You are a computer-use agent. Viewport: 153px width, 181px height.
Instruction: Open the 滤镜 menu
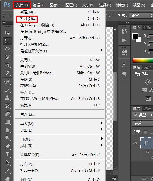click(122, 5)
